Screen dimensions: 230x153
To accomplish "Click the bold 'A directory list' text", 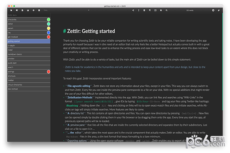I will (x=76, y=113).
